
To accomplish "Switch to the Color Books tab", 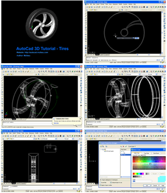I will coord(156,153).
